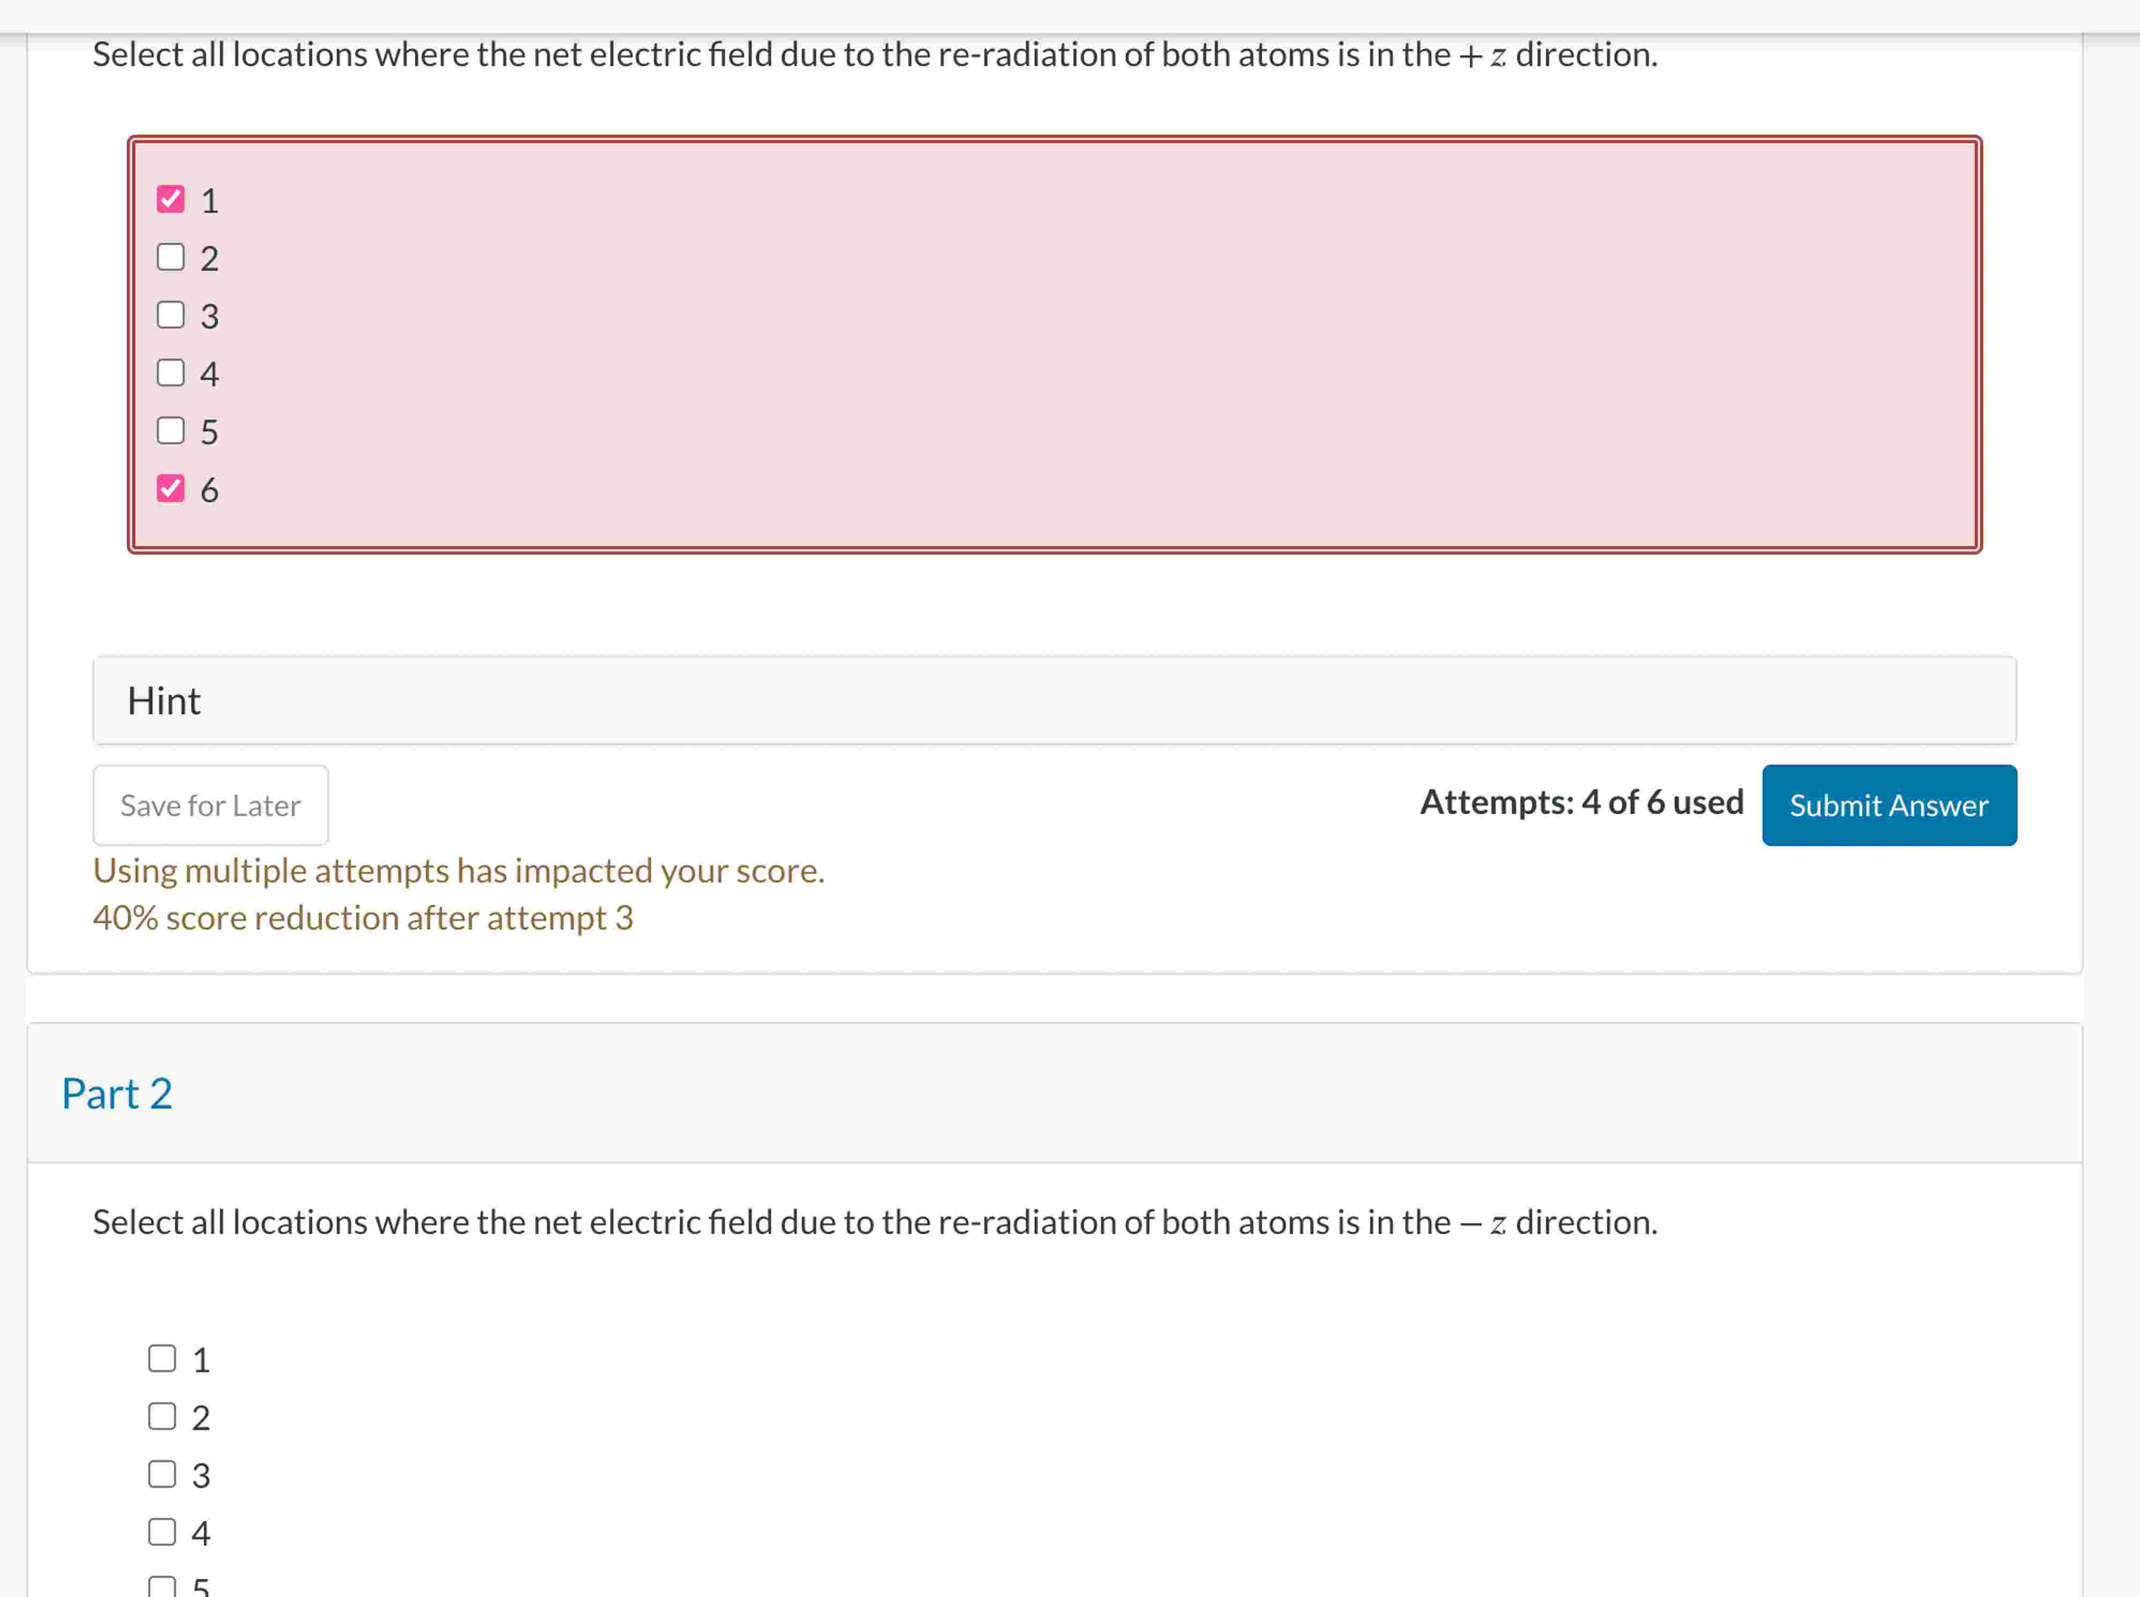The height and width of the screenshot is (1597, 2140).
Task: Expand the Hint panel
Action: coord(1054,701)
